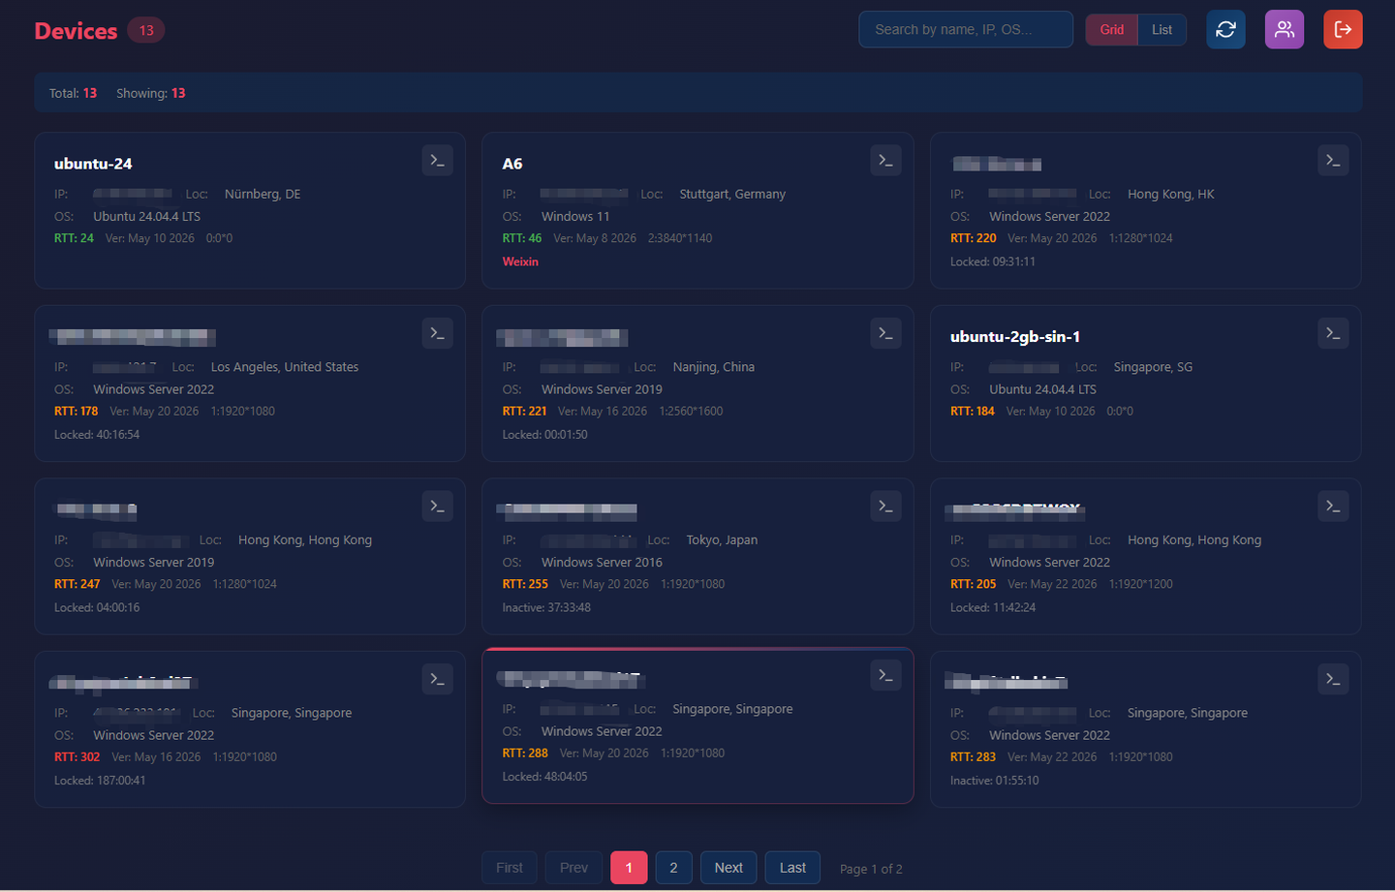Open terminal for A6 device
The image size is (1395, 892).
(885, 161)
